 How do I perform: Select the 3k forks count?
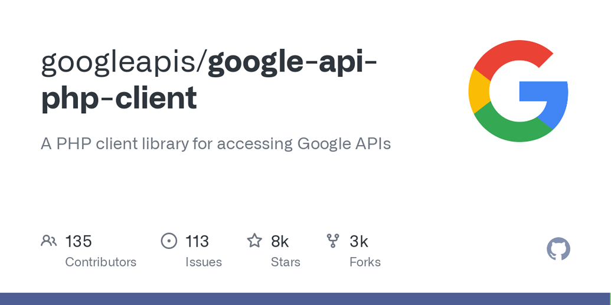point(359,241)
